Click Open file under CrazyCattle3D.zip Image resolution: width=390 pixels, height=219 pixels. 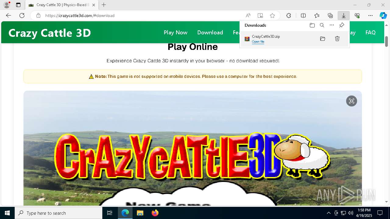click(258, 42)
